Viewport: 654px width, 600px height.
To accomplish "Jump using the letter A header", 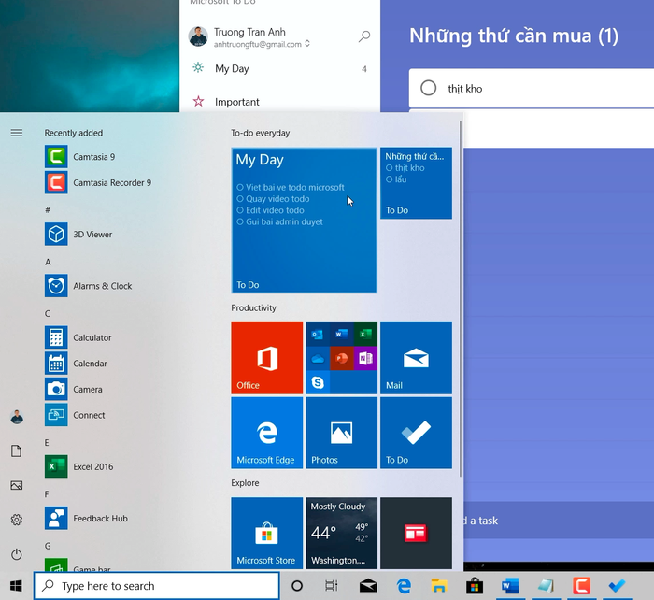I will [48, 262].
